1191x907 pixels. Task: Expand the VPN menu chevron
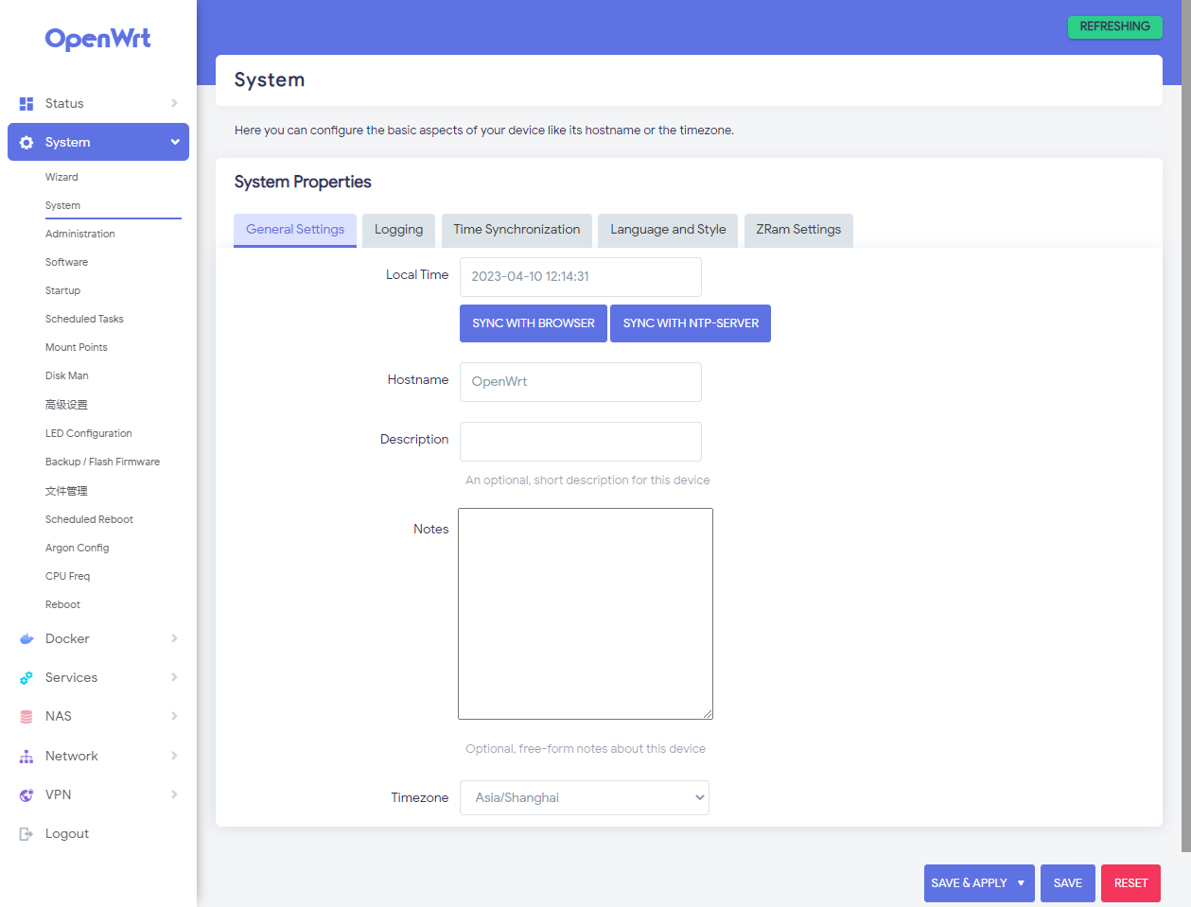pyautogui.click(x=174, y=794)
